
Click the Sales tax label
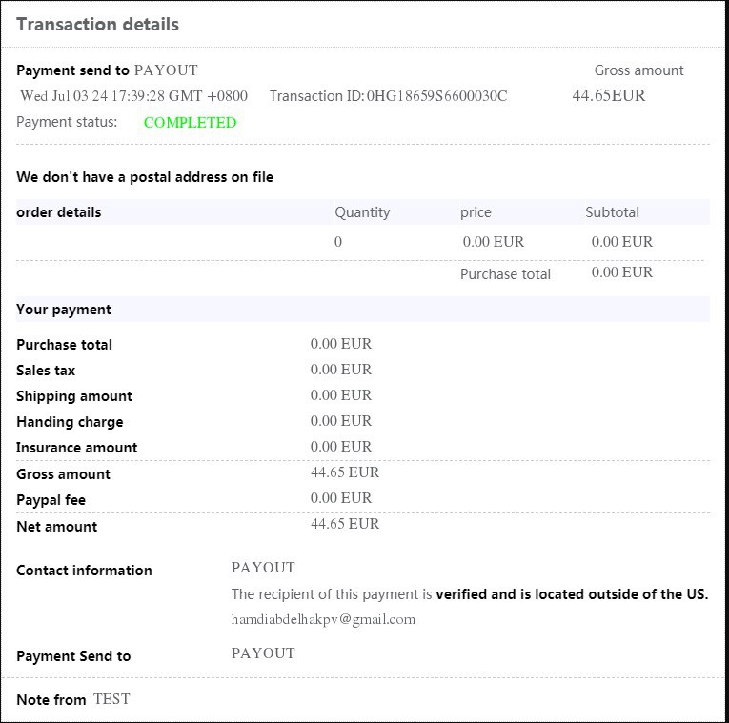click(46, 371)
